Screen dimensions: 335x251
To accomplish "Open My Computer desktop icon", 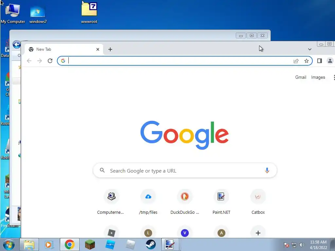I will click(x=13, y=14).
